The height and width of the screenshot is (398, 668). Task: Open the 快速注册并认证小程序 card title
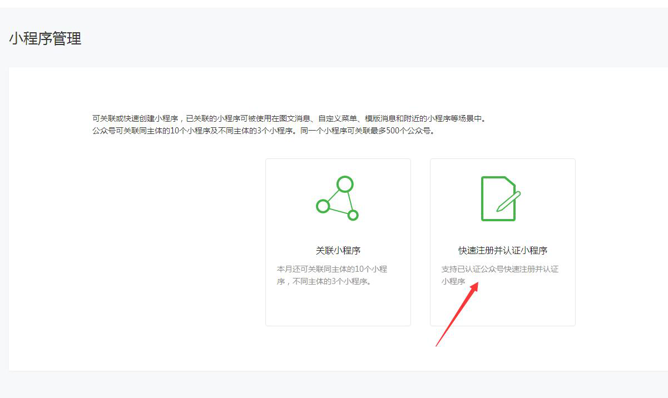503,250
